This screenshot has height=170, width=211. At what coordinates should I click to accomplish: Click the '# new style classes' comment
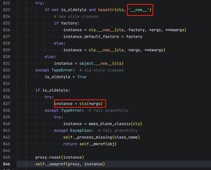point(76,17)
